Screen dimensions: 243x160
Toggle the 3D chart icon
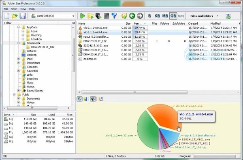click(x=93, y=99)
